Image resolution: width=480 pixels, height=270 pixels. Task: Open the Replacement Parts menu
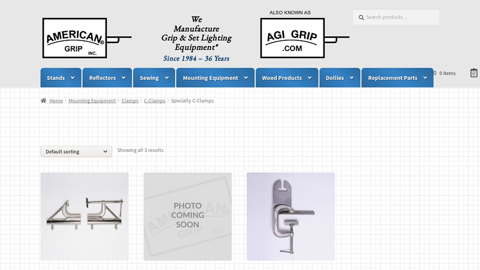pos(392,78)
